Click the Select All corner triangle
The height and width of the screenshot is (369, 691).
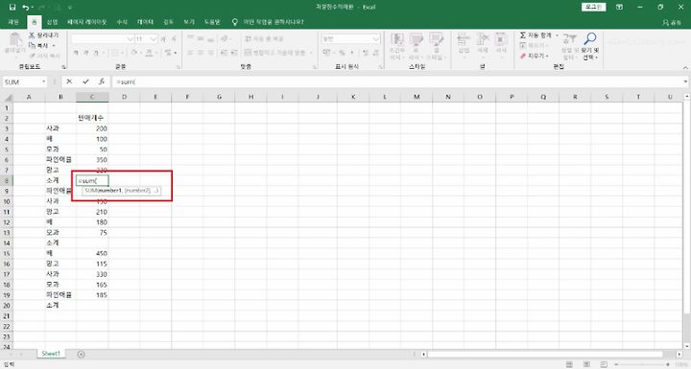pyautogui.click(x=7, y=98)
